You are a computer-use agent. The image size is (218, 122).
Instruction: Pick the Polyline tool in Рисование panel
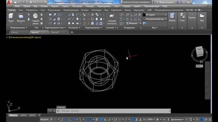69,15
